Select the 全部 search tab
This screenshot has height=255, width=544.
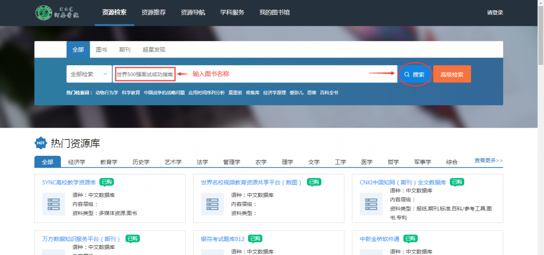pos(78,50)
